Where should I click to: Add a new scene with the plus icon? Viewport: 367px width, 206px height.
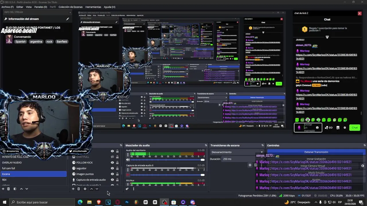[x=3, y=189]
